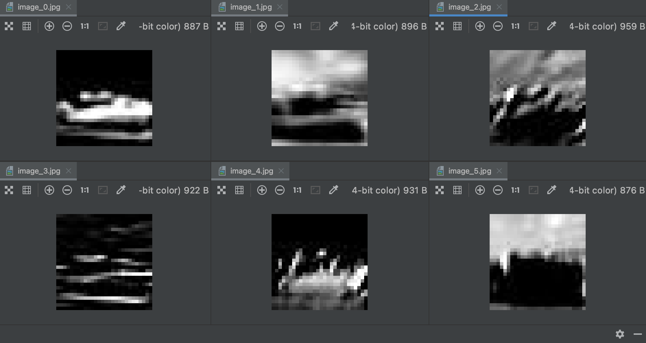
Task: Zoom in on image_1.jpg
Action: click(x=262, y=26)
